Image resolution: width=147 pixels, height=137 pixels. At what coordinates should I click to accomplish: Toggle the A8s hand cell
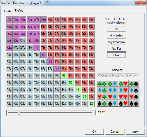click(50, 20)
